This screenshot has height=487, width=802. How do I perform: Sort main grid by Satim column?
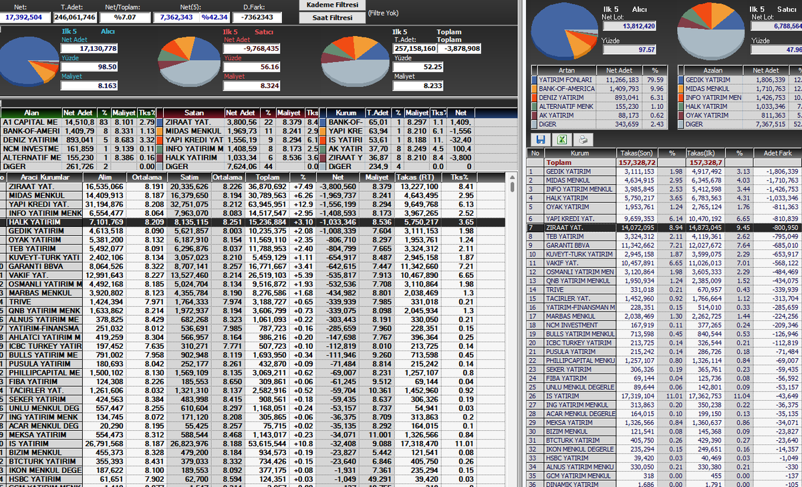189,177
